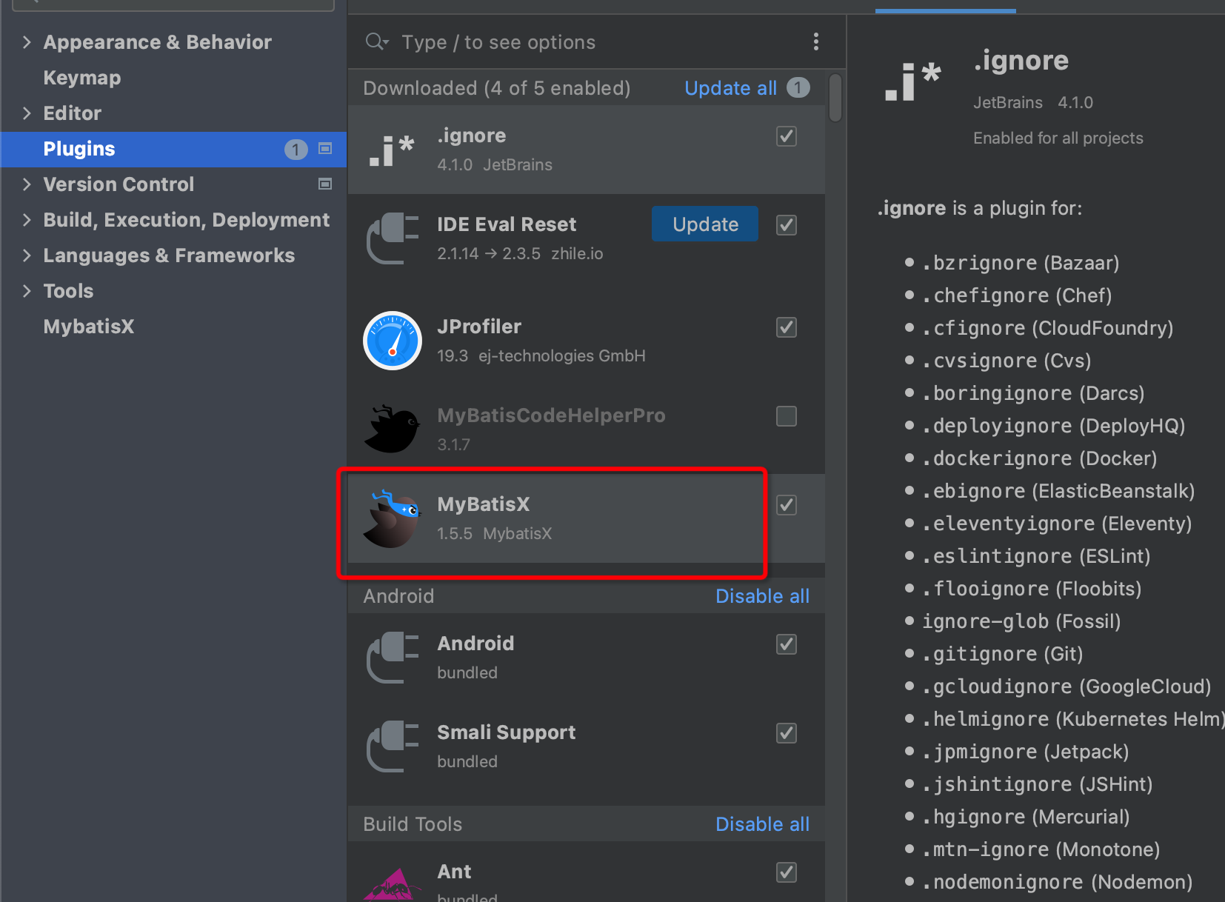This screenshot has width=1225, height=902.
Task: Click the MyBatisCodeHelperPro black bird icon
Action: (x=393, y=430)
